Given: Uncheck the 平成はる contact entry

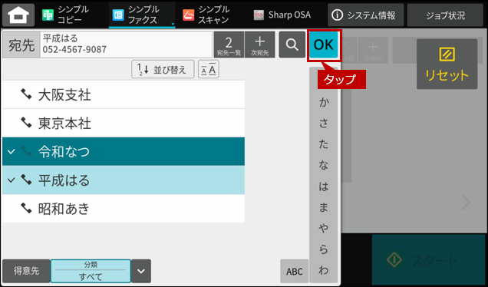Looking at the screenshot, I should (x=124, y=180).
